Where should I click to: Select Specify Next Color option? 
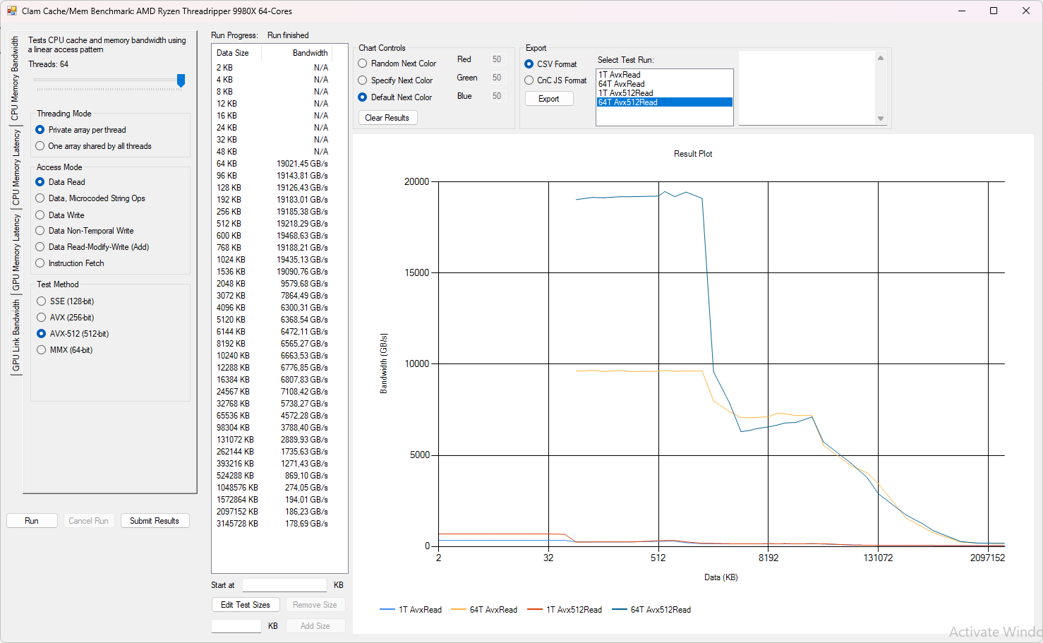pyautogui.click(x=395, y=80)
